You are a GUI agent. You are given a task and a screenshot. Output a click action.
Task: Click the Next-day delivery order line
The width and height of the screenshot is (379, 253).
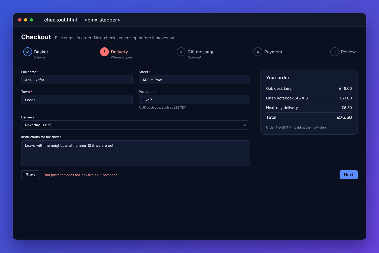(x=309, y=108)
